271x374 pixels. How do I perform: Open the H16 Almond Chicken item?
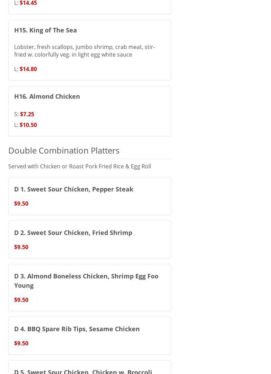[47, 96]
